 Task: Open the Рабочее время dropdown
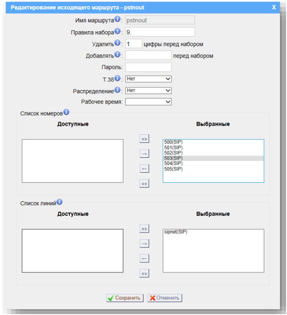pyautogui.click(x=148, y=102)
